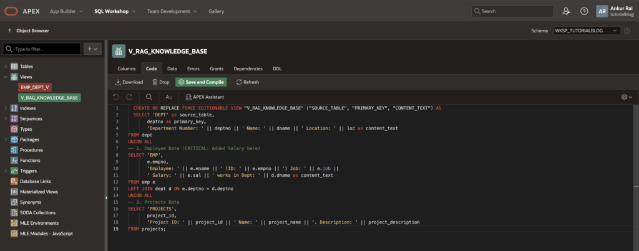639x251 pixels.
Task: Click the object filter search field
Action: click(42, 49)
